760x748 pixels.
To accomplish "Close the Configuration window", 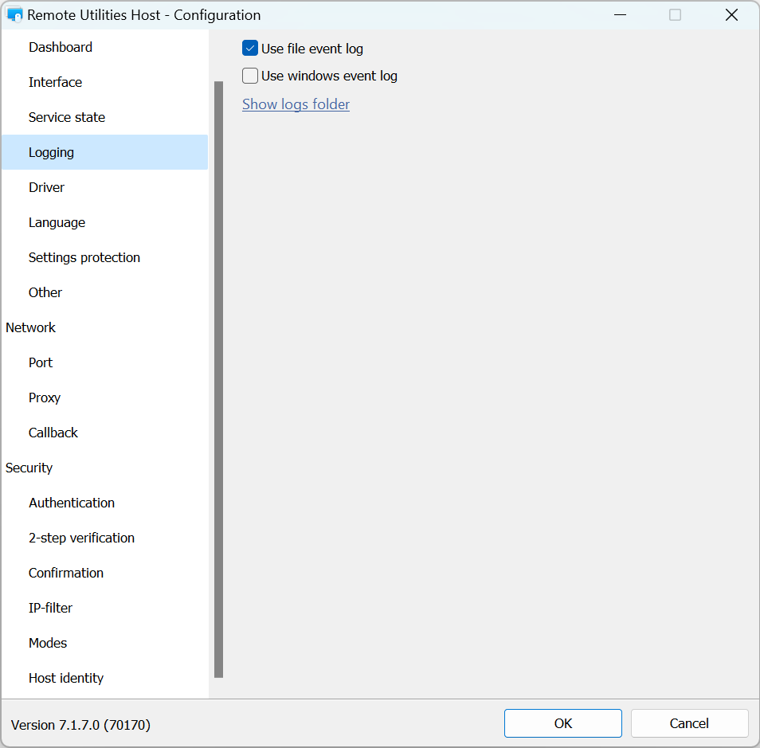I will click(731, 15).
